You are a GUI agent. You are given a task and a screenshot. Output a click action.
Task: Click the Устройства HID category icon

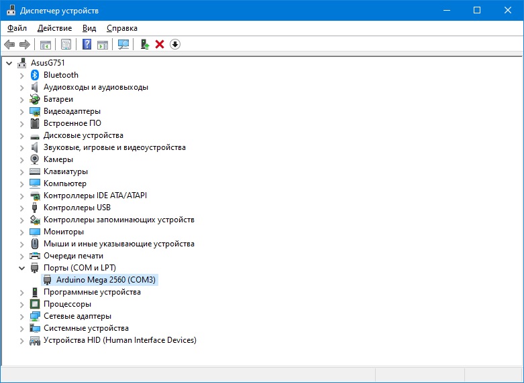click(x=35, y=340)
